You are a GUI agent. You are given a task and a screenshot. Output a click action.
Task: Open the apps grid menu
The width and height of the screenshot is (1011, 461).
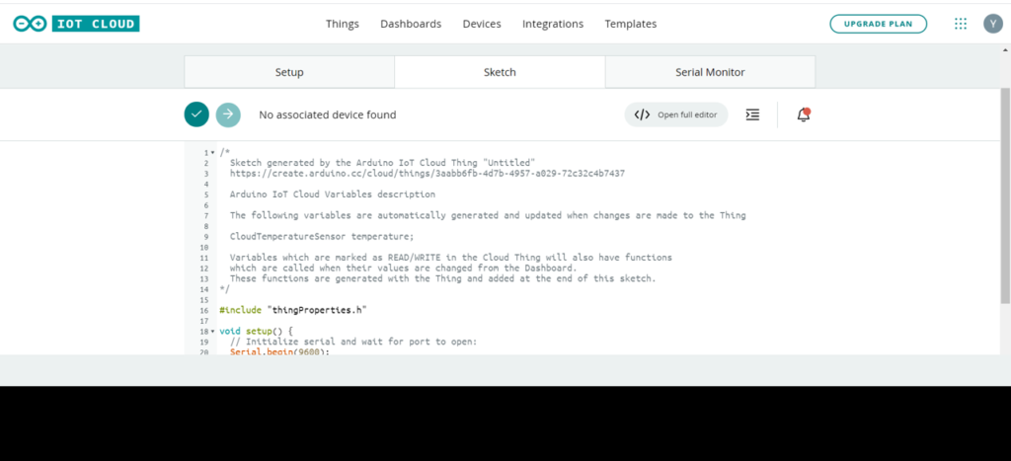[x=961, y=24]
